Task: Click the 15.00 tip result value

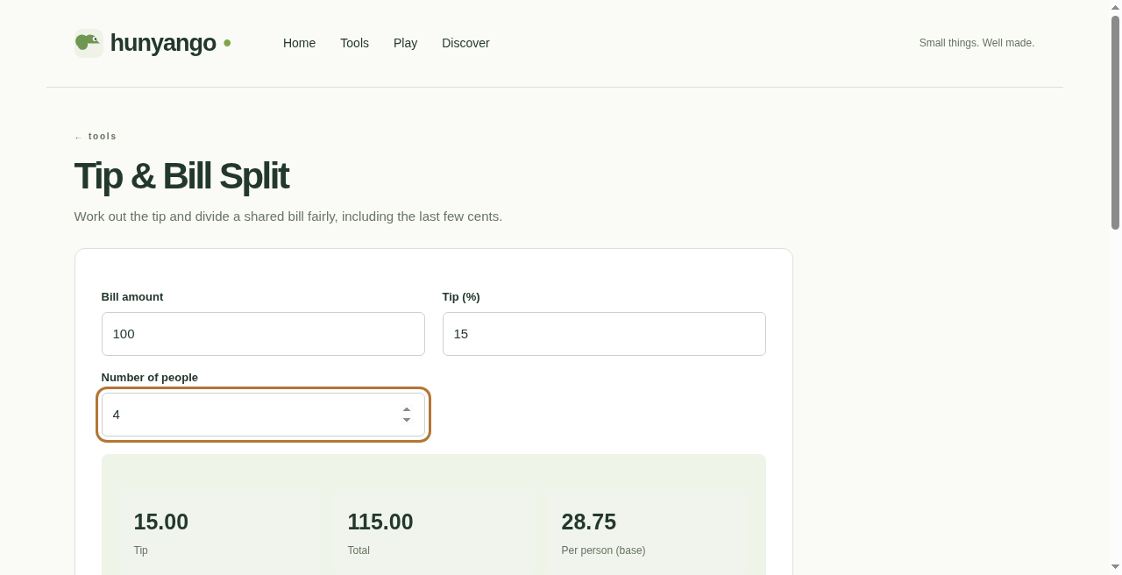Action: pos(161,522)
